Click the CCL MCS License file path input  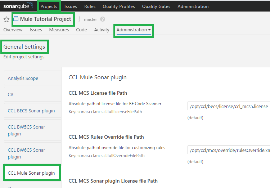[229, 106]
